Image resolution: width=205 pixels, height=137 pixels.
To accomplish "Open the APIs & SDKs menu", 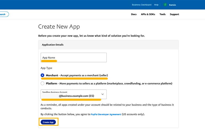I will [x=148, y=14].
